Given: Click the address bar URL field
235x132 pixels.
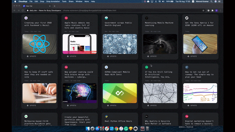Looking at the screenshot, I should tap(115, 11).
